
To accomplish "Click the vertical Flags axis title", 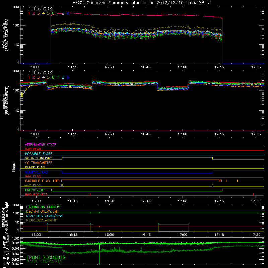I will click(x=13, y=167).
